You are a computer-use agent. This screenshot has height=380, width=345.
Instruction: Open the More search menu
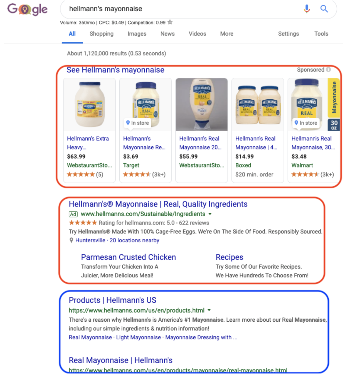[227, 34]
